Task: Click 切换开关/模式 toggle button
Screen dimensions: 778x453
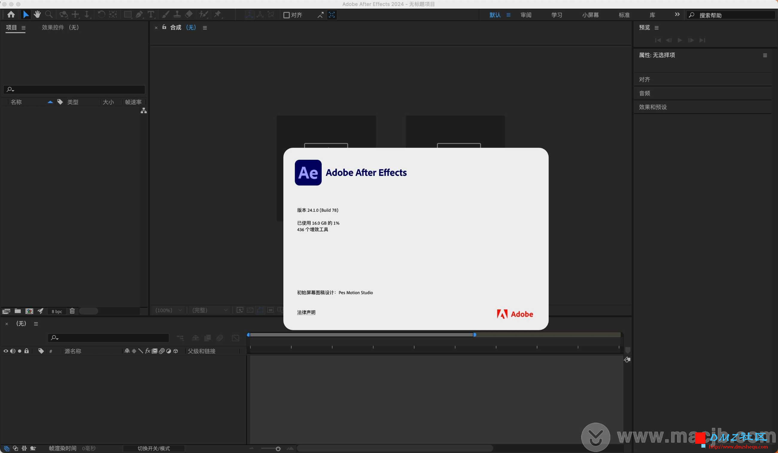Action: click(154, 449)
